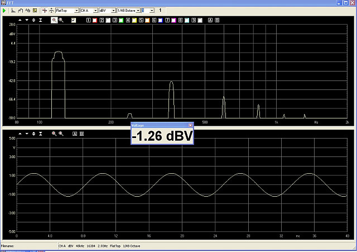Viewport: 357px width, 252px height.
Task: Open the CH A channel dropdown
Action: pos(95,11)
